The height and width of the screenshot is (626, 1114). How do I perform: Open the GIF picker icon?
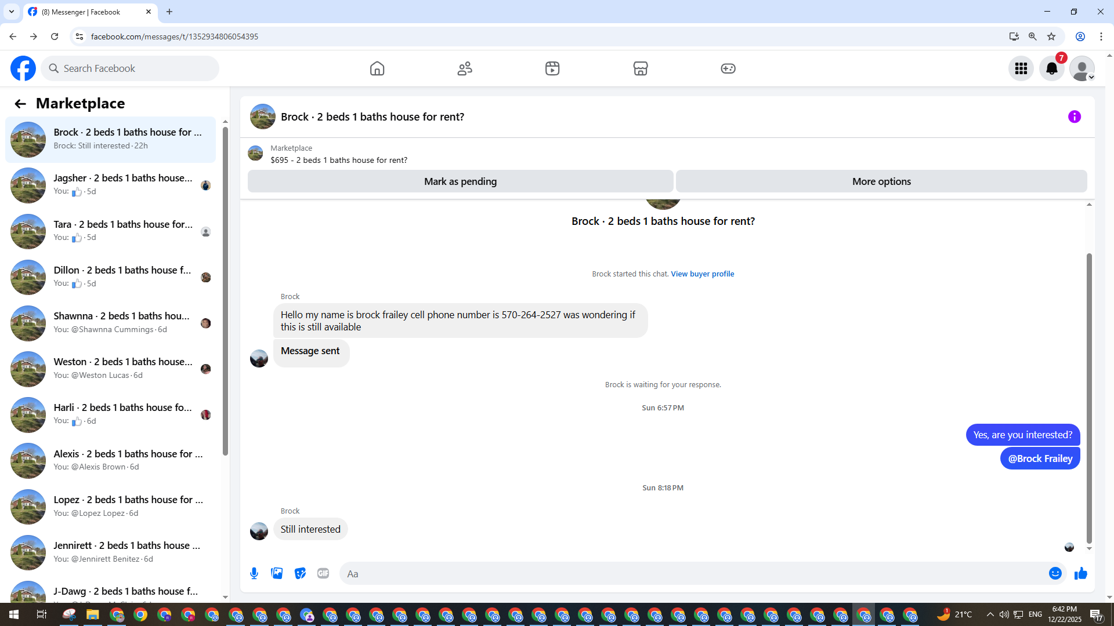tap(323, 574)
